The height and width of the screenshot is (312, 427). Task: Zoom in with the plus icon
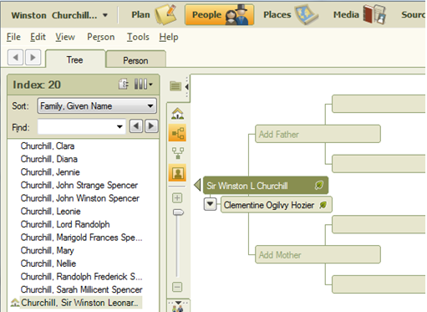(177, 198)
